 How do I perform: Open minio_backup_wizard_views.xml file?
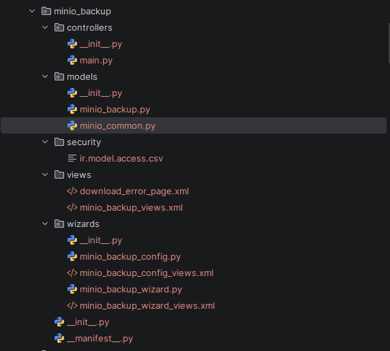pos(147,306)
